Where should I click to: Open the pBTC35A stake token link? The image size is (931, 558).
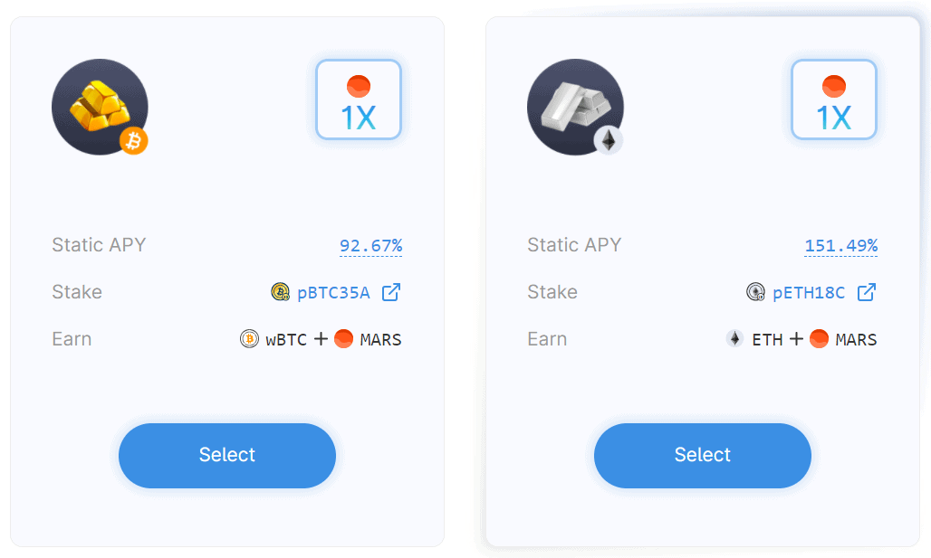[x=333, y=293]
